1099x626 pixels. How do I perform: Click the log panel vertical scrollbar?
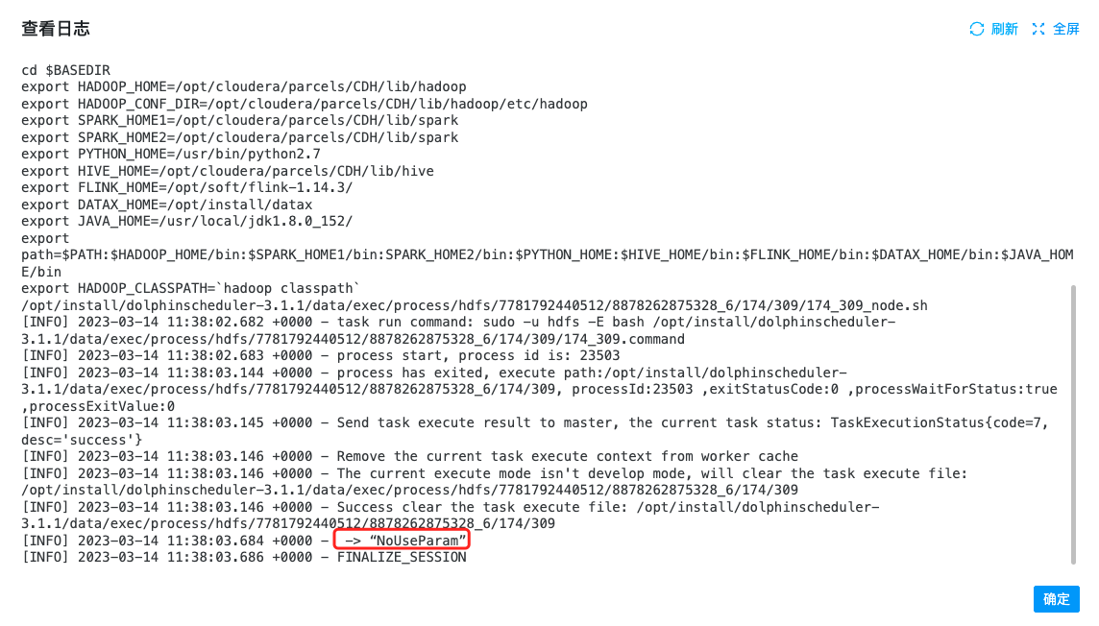1073,423
